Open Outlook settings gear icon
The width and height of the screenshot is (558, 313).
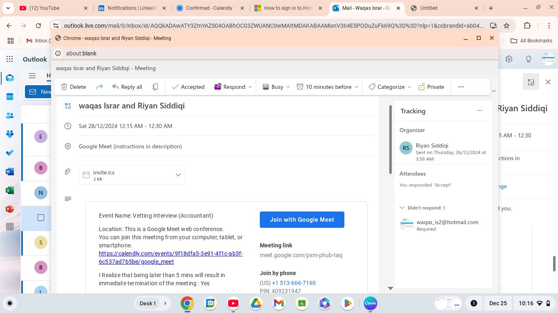pyautogui.click(x=509, y=59)
